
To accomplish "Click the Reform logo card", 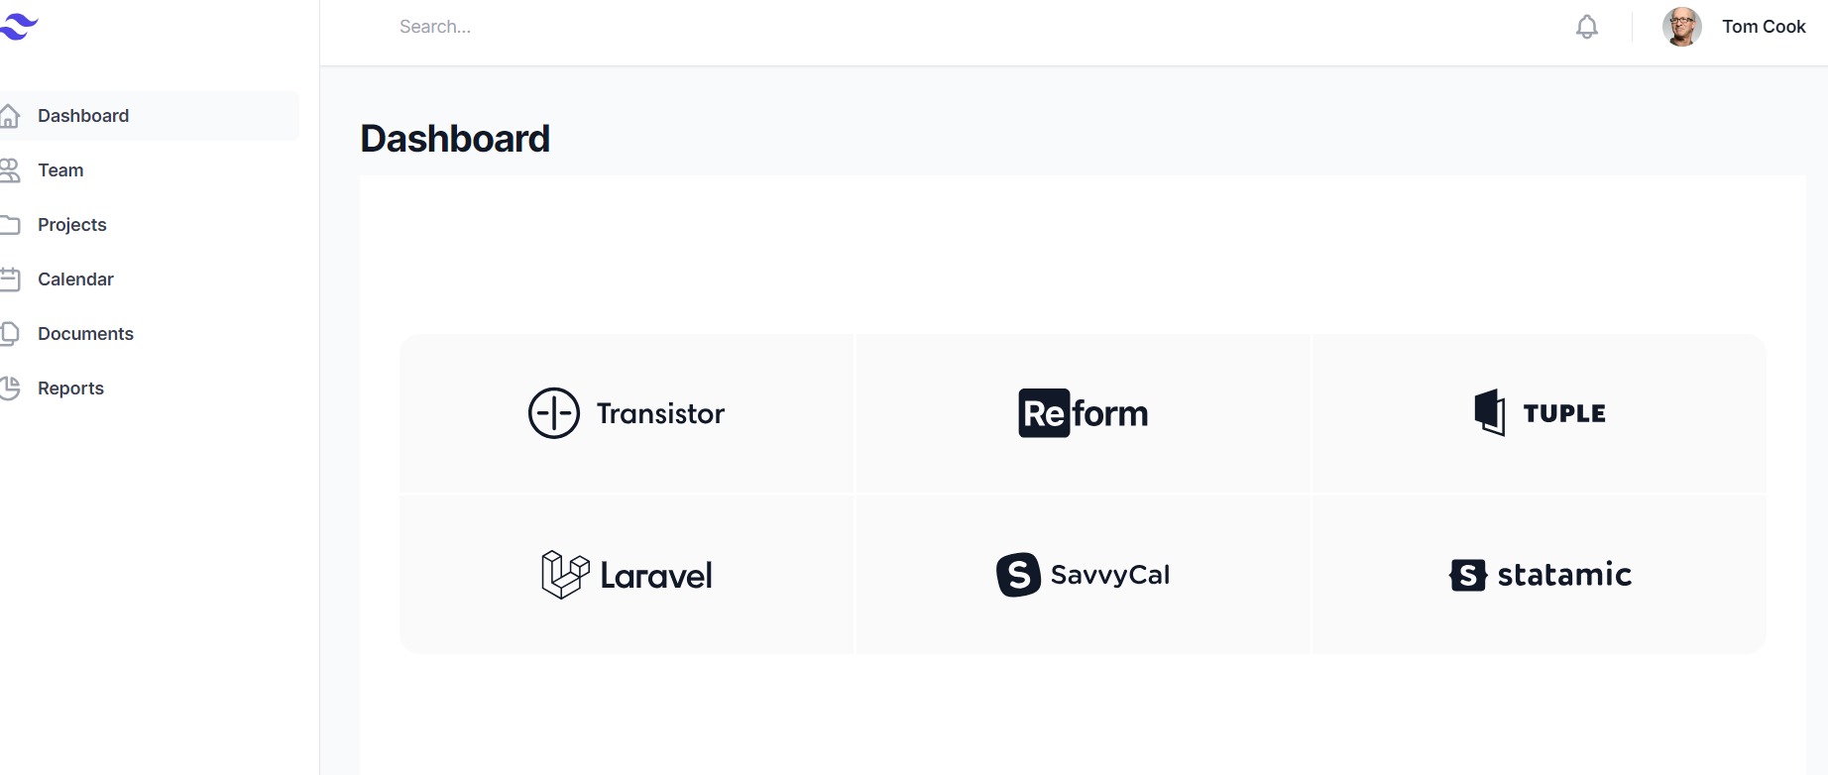I will click(x=1083, y=413).
